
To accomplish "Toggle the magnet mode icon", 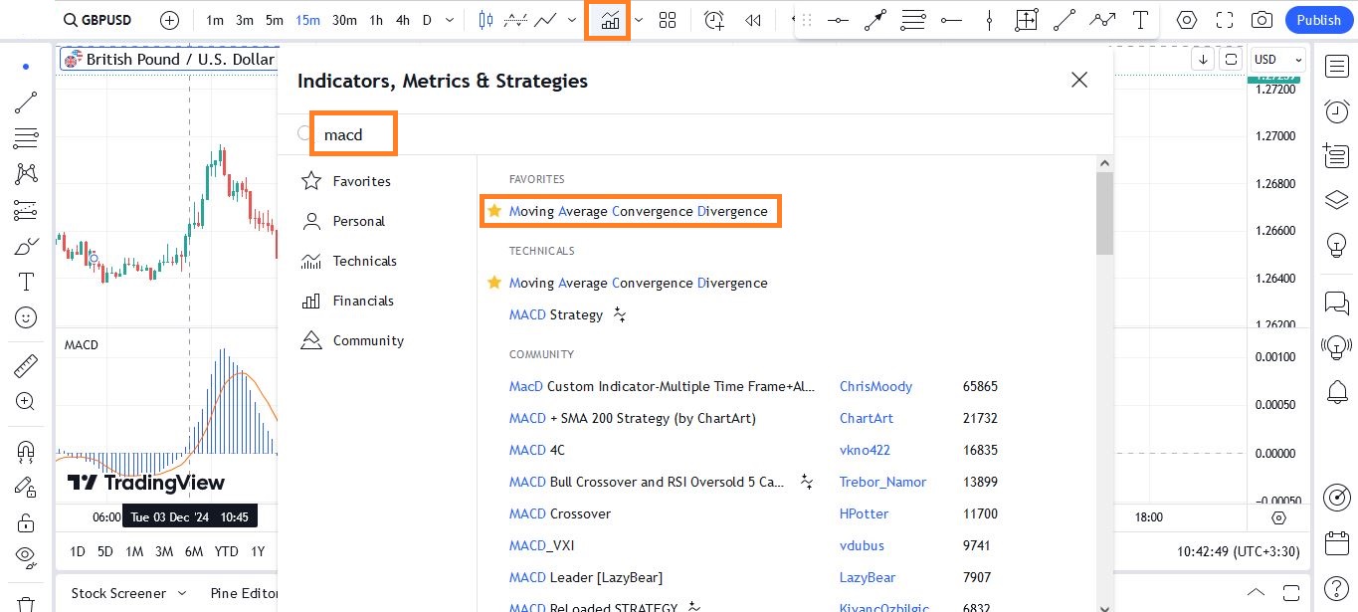I will pos(26,451).
